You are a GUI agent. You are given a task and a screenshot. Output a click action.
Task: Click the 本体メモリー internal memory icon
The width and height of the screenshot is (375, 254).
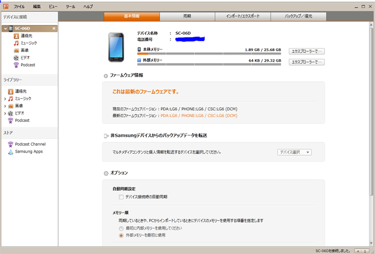[x=139, y=50]
